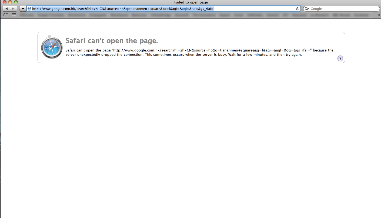Open help with the question mark button
Viewport: 381px width, 218px height.
coord(340,58)
